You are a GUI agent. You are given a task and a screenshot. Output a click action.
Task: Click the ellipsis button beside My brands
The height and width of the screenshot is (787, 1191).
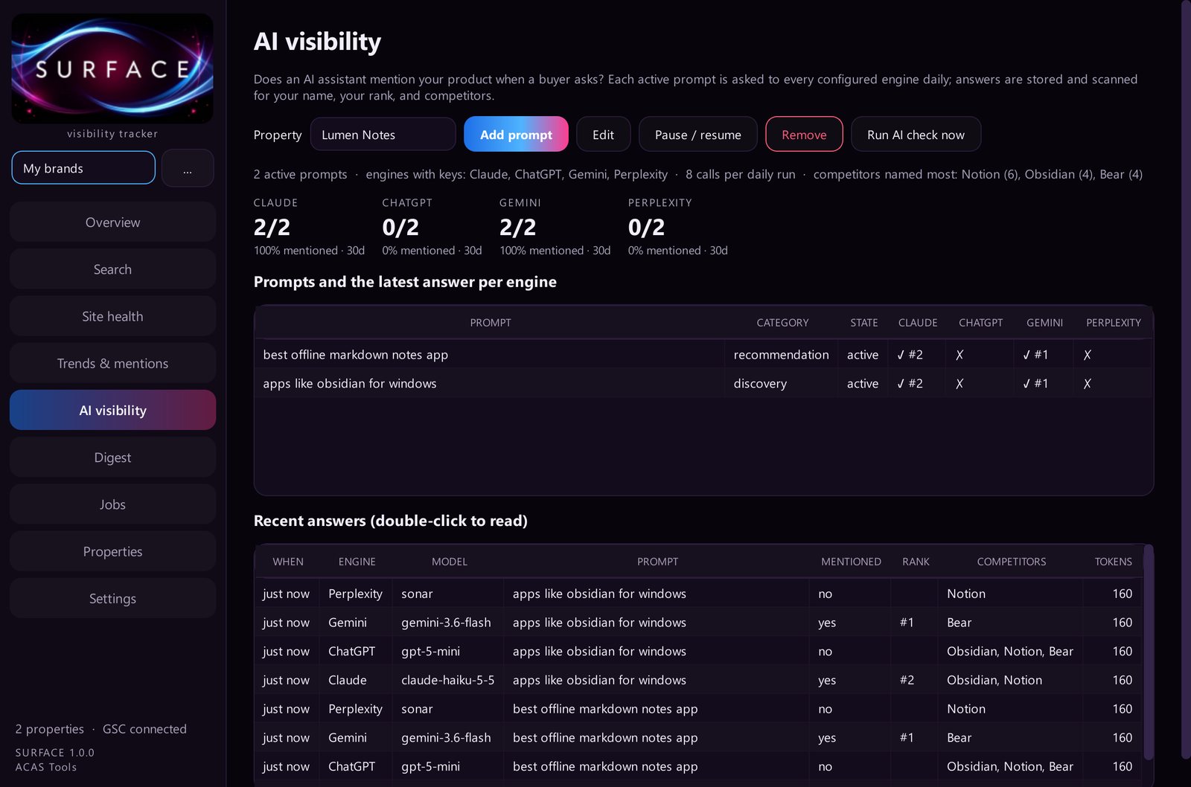[188, 168]
